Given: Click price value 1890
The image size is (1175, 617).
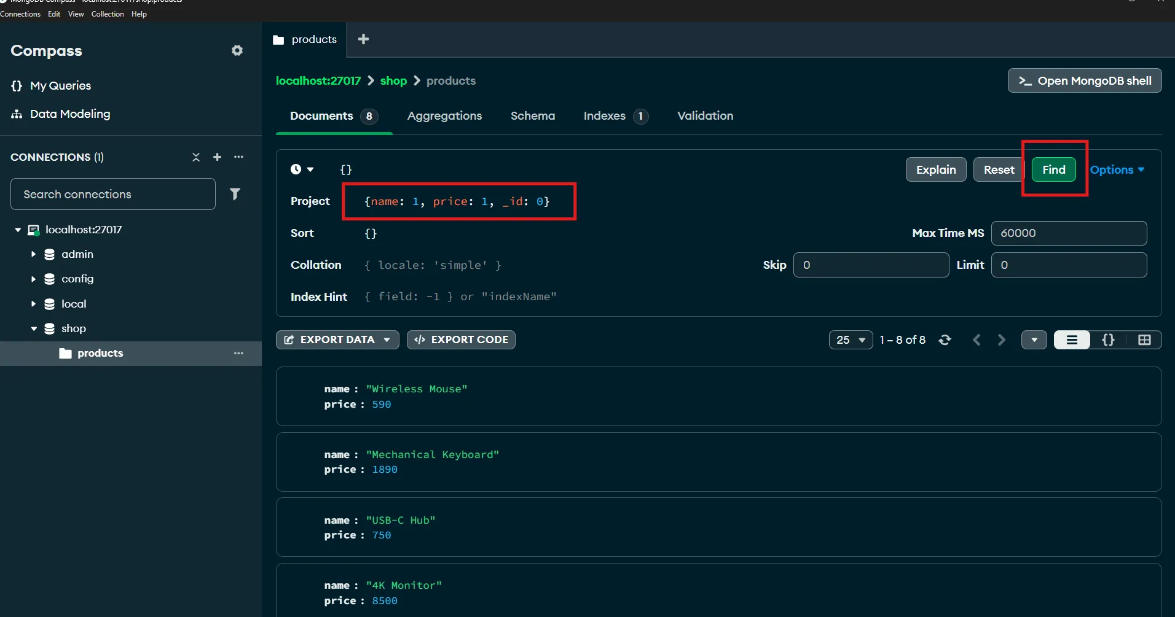Looking at the screenshot, I should [385, 470].
